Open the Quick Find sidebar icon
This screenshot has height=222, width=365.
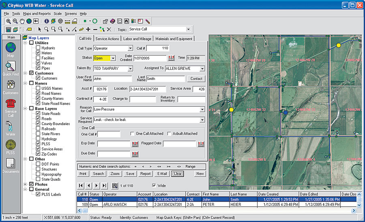pyautogui.click(x=11, y=69)
